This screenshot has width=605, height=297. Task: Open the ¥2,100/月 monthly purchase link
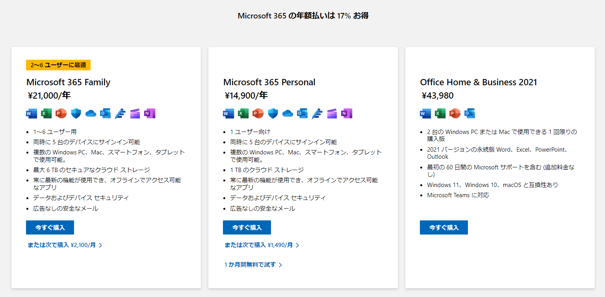point(65,245)
